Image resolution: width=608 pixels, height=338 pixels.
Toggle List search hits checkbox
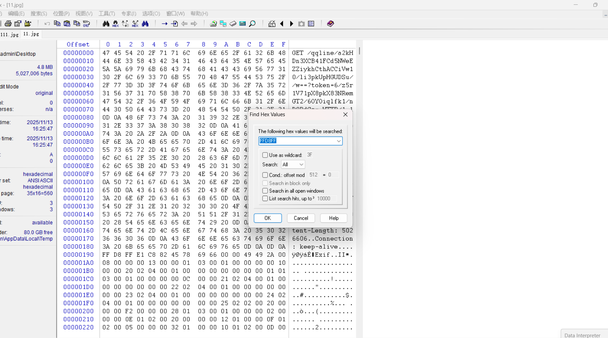265,199
